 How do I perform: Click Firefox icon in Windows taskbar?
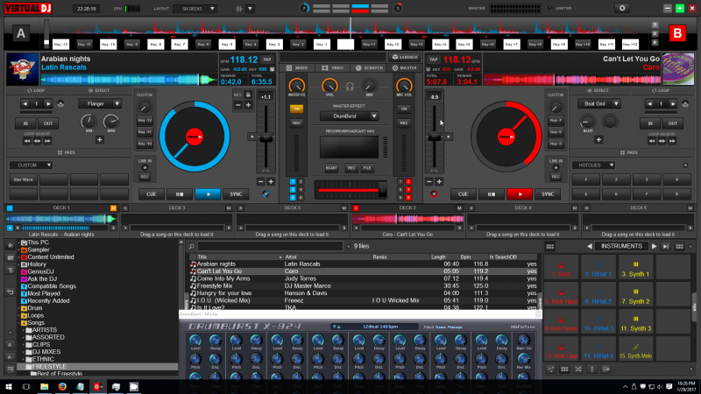click(x=63, y=385)
